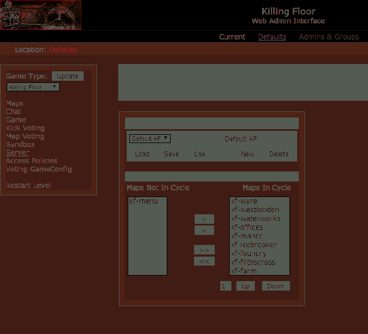Select kf-wyre in Maps In Cycle
Viewport: 368px width, 334px height.
coord(259,201)
